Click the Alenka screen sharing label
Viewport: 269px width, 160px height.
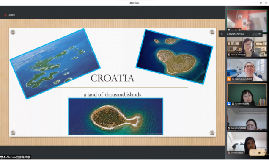(x=18, y=157)
